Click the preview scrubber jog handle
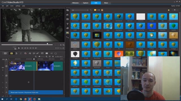 point(47,44)
